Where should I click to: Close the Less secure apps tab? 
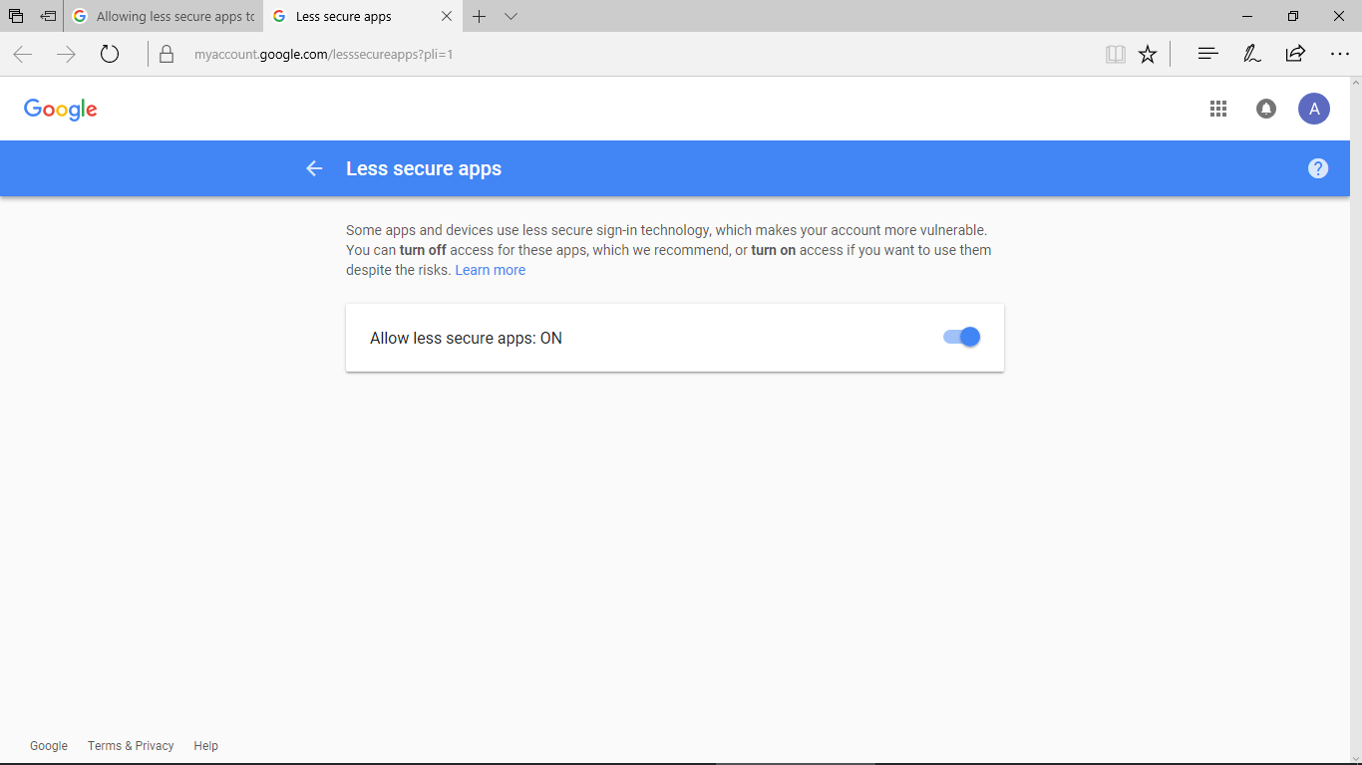click(x=447, y=16)
